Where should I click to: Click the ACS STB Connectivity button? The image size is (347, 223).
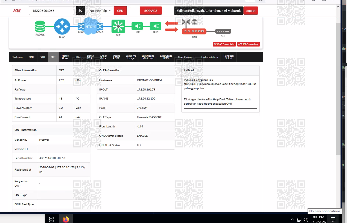(x=248, y=44)
